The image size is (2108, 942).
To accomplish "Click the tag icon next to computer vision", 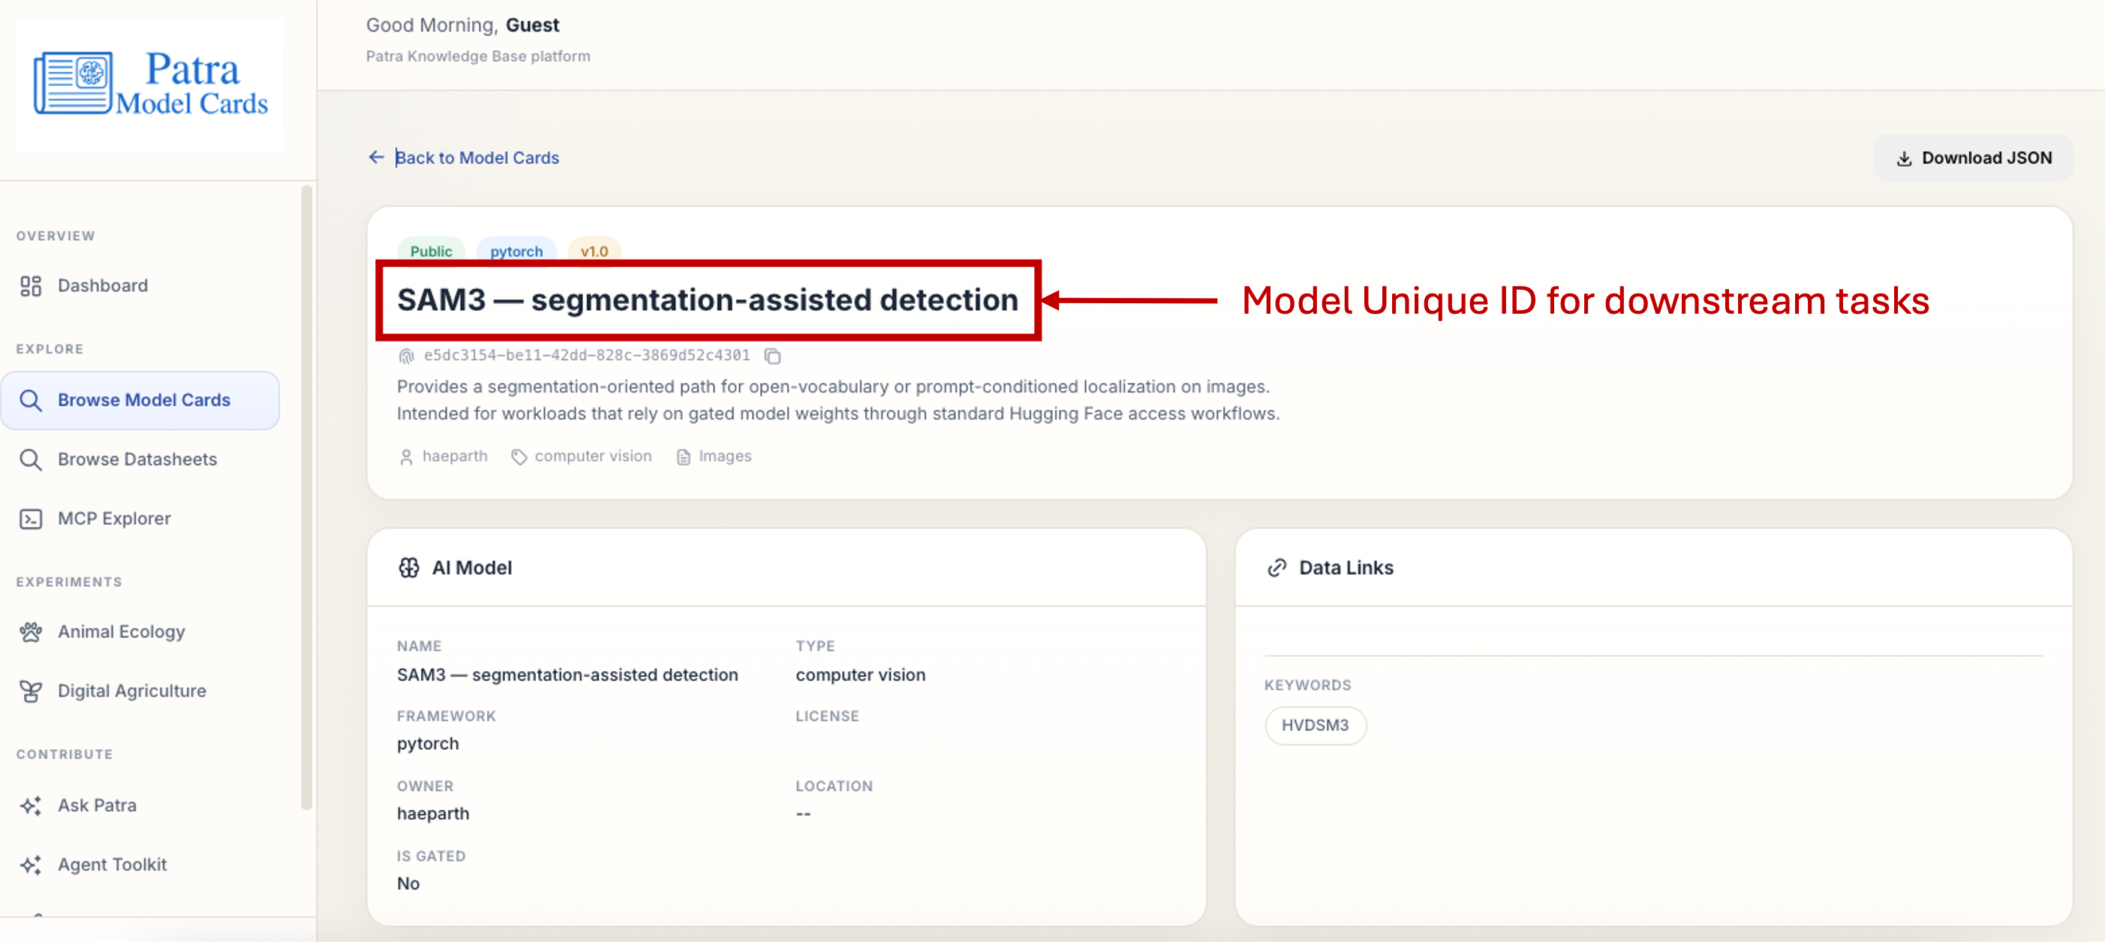I will [x=519, y=456].
